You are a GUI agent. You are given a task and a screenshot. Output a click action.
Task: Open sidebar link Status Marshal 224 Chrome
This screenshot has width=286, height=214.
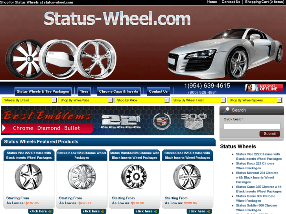pyautogui.click(x=257, y=177)
